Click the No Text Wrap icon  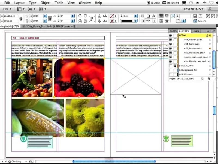tap(161, 16)
